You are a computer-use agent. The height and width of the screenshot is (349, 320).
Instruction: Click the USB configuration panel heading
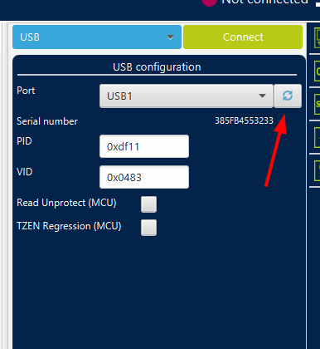157,67
